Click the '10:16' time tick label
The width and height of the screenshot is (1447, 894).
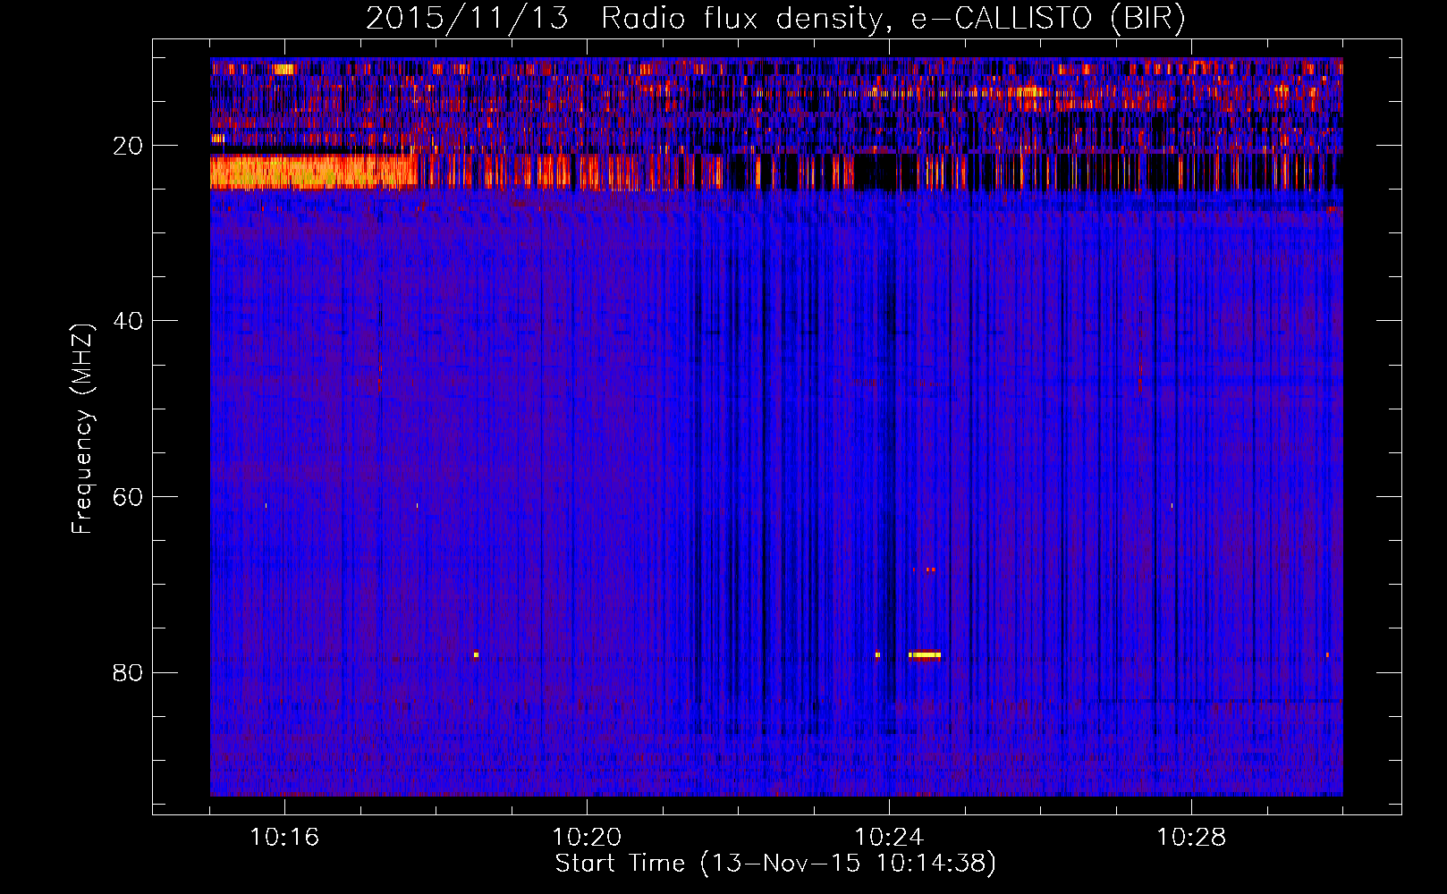284,838
